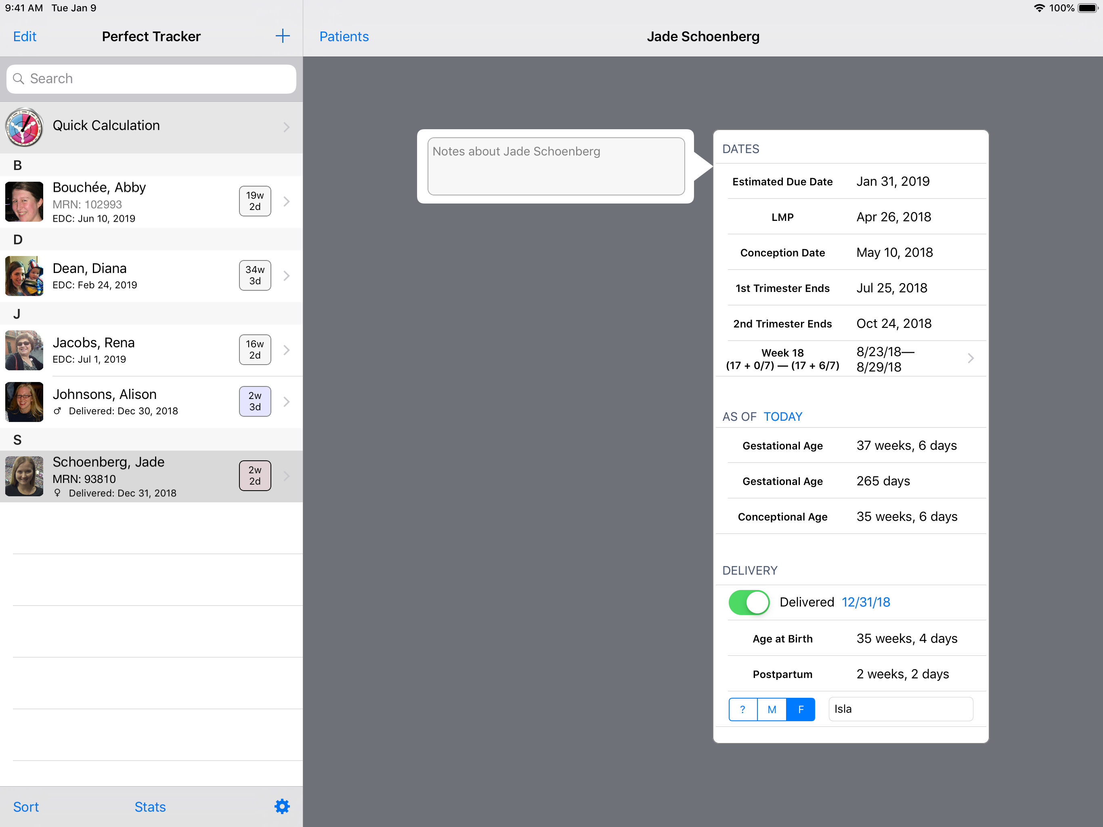
Task: Select M for baby's gender
Action: (772, 709)
